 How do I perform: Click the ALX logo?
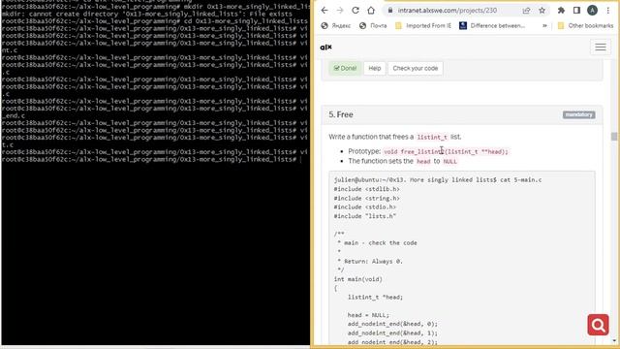[325, 48]
